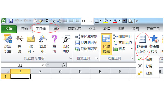Click 间隔空行 button

click(123, 36)
